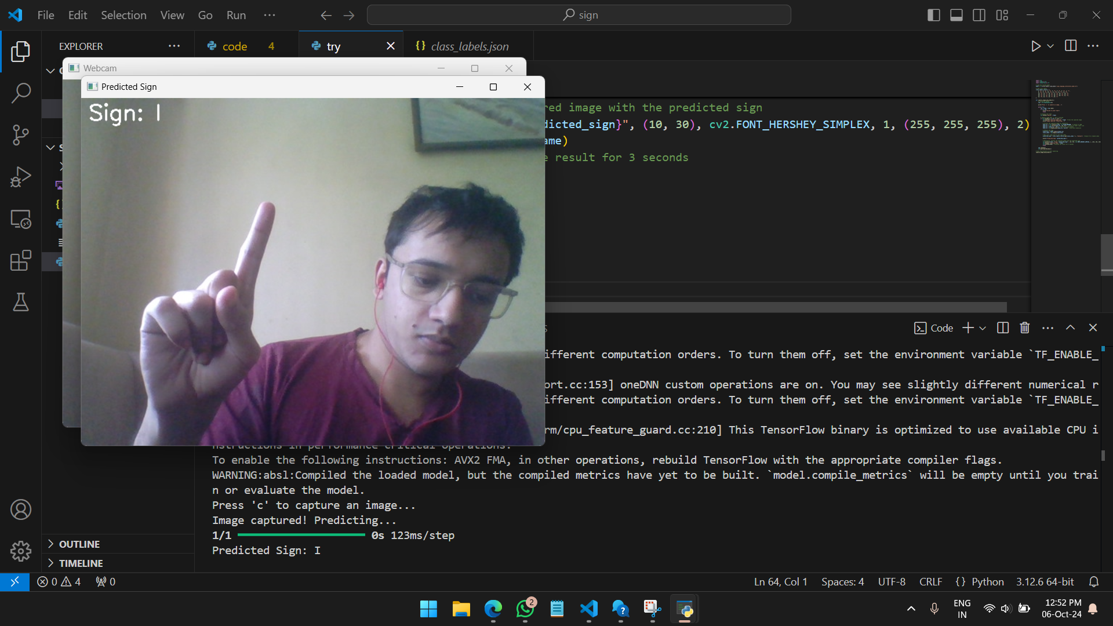Viewport: 1113px width, 626px height.
Task: Open the Extensions view
Action: click(21, 261)
